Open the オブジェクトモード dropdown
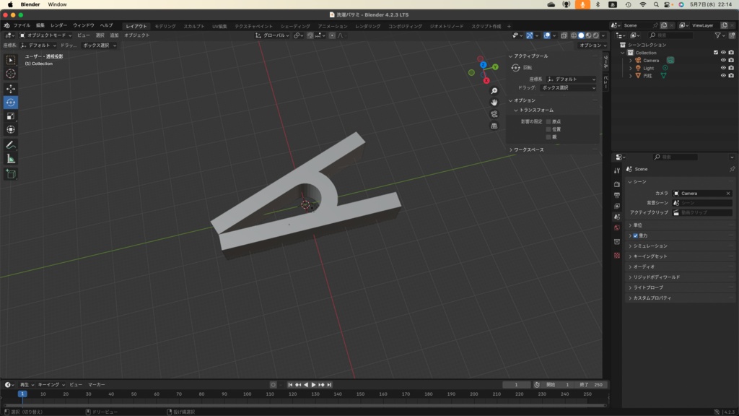This screenshot has width=739, height=416. (46, 35)
